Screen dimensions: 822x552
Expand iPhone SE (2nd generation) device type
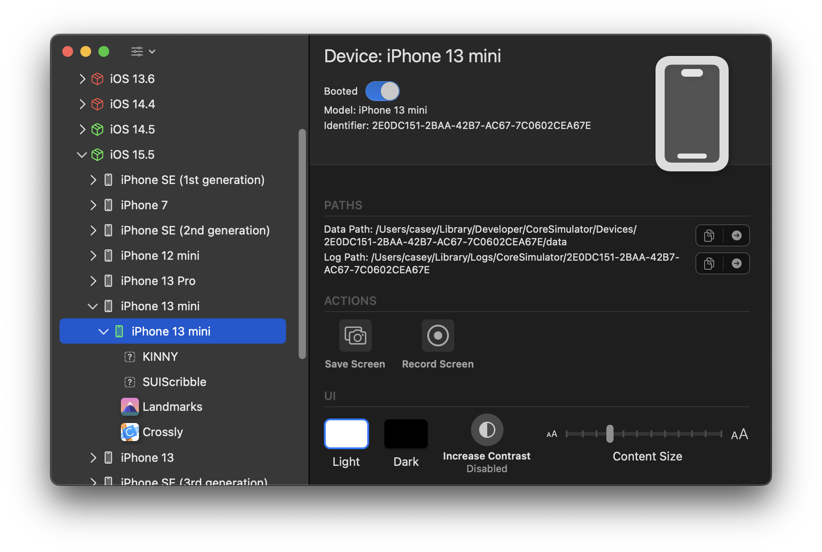pos(93,230)
